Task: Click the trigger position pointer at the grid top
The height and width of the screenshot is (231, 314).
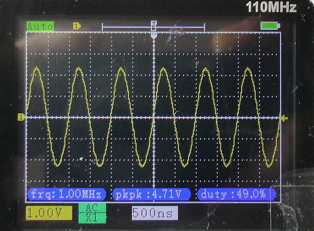Action: click(x=153, y=35)
